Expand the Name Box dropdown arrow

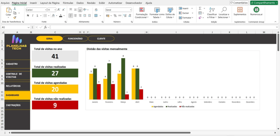(x=29, y=27)
